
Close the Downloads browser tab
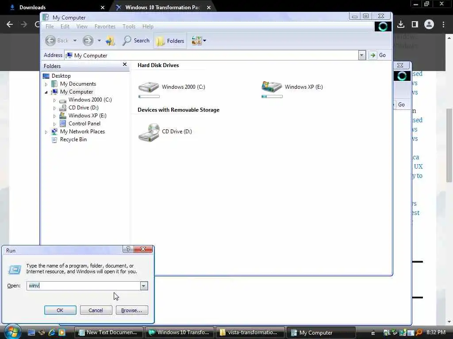tap(103, 8)
